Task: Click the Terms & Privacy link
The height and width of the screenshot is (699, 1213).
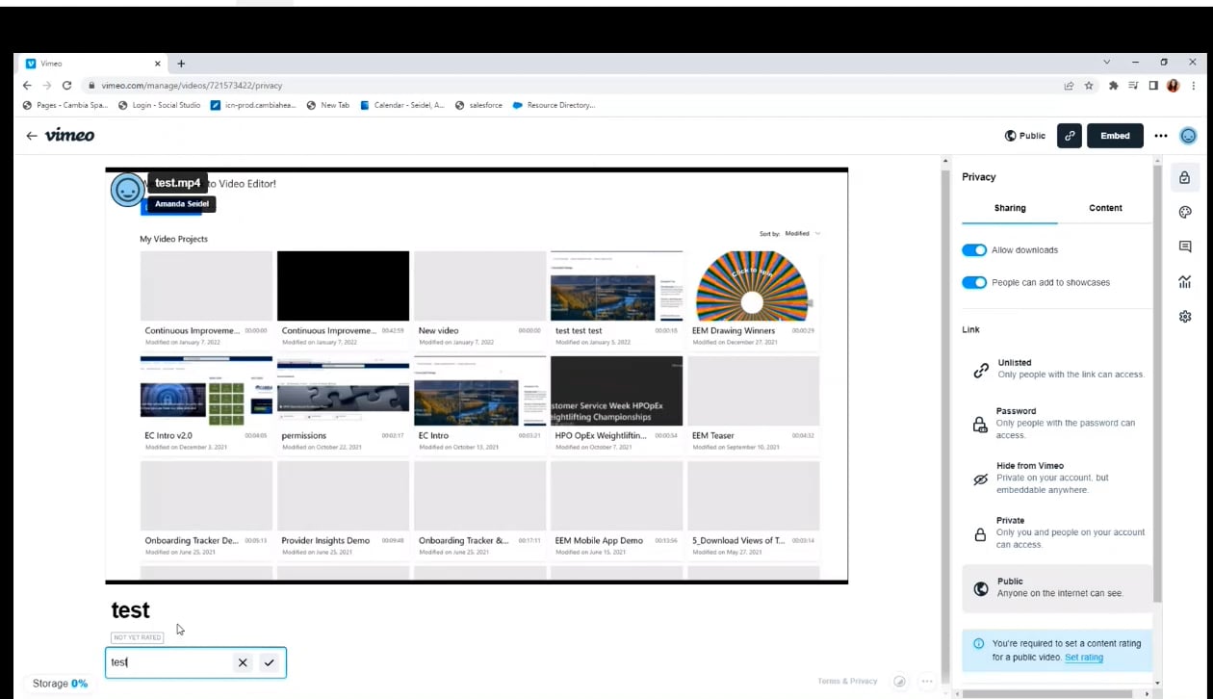Action: pyautogui.click(x=847, y=682)
